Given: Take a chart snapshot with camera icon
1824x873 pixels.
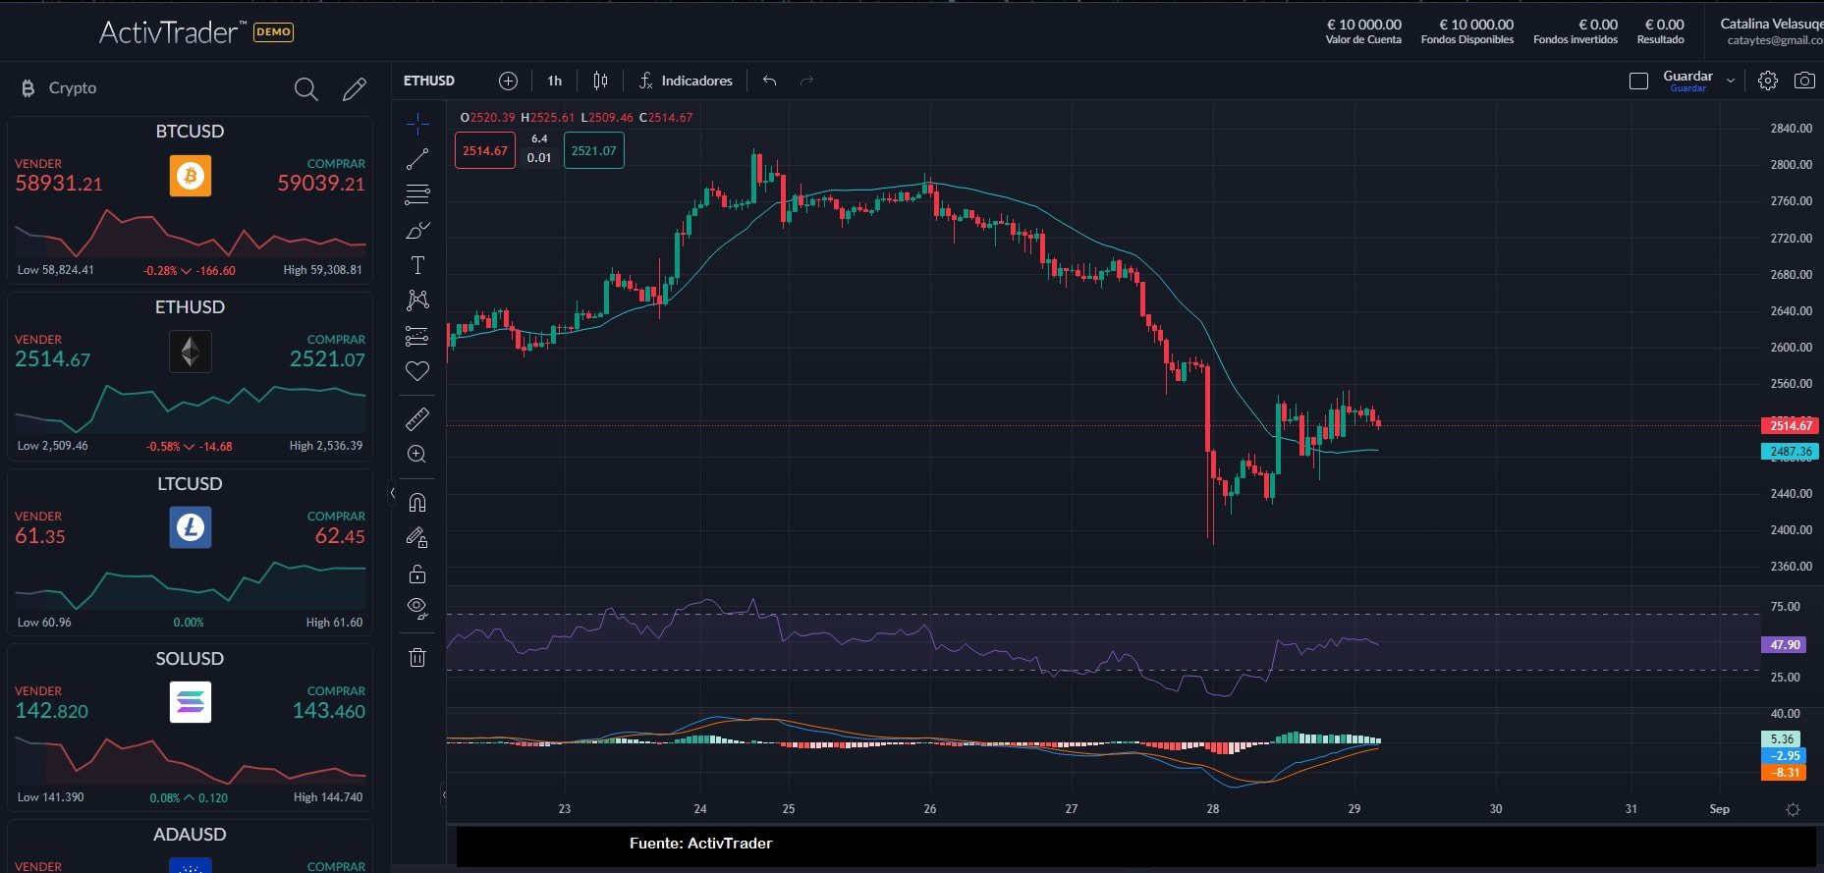Looking at the screenshot, I should (1804, 81).
